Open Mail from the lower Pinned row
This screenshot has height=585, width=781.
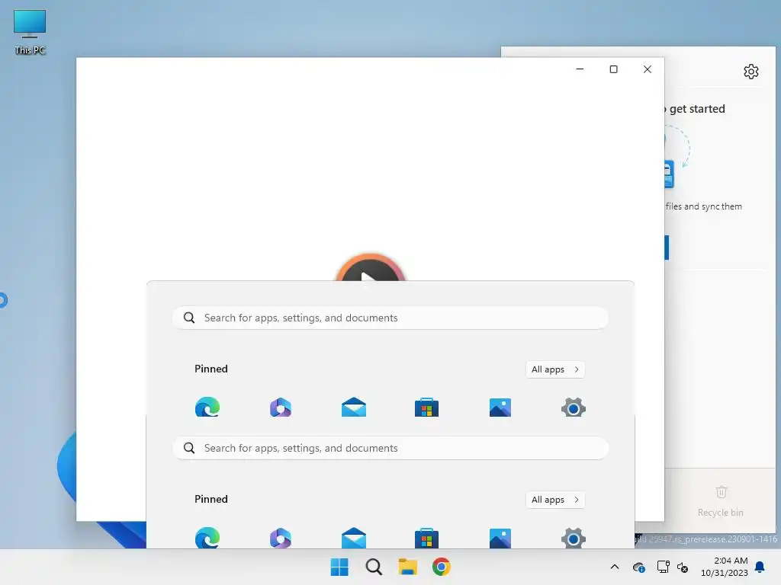[354, 538]
